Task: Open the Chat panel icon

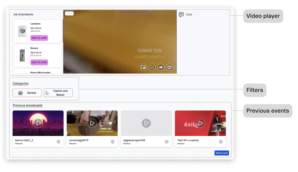Action: pos(181,14)
